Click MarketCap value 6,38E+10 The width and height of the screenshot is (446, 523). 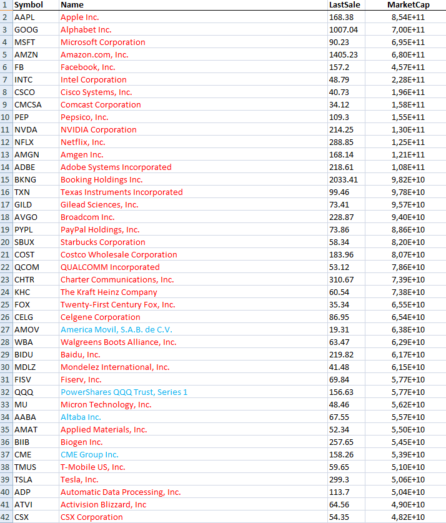point(405,329)
